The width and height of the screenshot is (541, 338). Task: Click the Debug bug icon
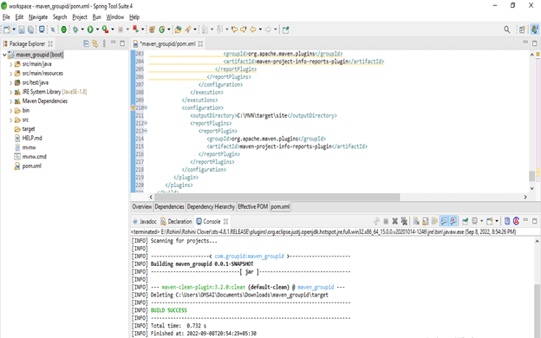75,29
